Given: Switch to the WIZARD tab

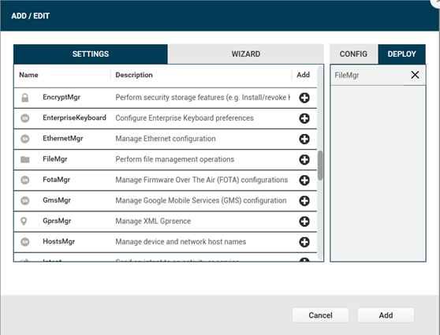Looking at the screenshot, I should [x=245, y=54].
